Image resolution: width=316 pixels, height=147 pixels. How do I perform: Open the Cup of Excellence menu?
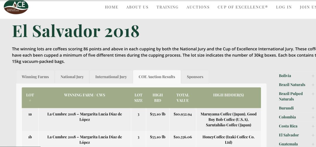(243, 7)
